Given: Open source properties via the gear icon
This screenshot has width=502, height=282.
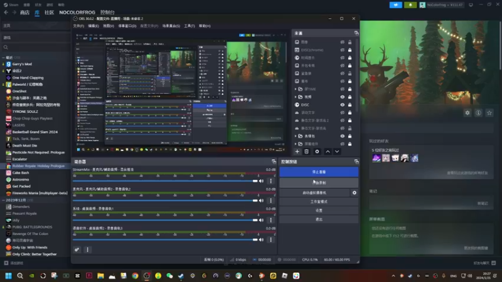Looking at the screenshot, I should pos(317,152).
